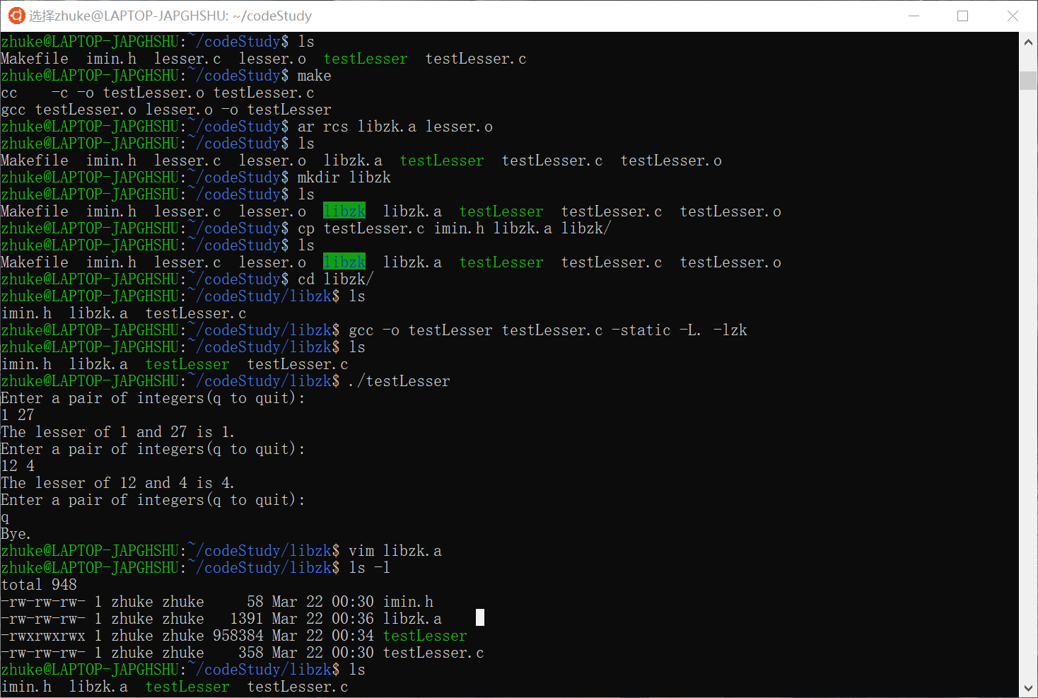Screen dimensions: 1038x698
Task: Click the 'mkdir libzk' command
Action: (x=344, y=178)
